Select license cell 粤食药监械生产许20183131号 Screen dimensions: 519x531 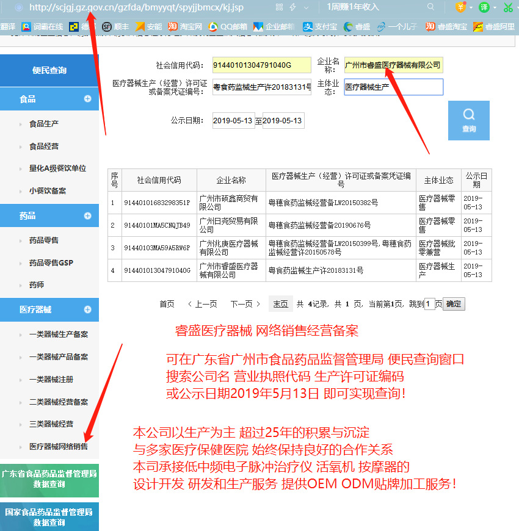(341, 270)
